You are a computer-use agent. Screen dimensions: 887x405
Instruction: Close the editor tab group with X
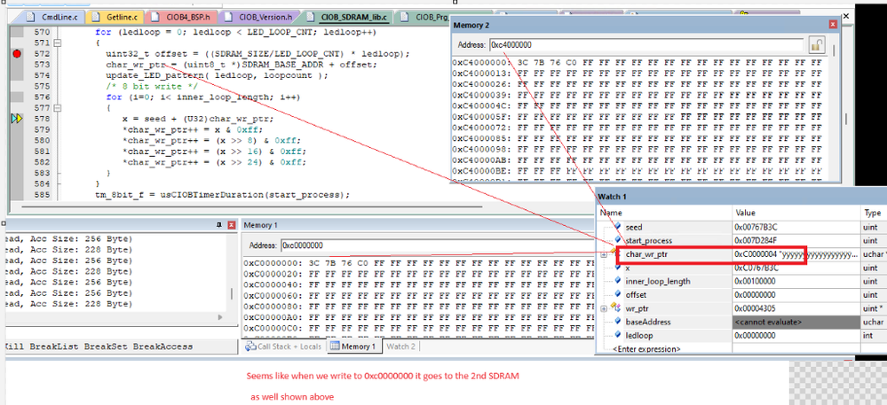click(846, 16)
